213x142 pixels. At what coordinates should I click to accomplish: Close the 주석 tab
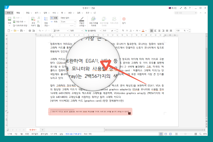[12, 13]
